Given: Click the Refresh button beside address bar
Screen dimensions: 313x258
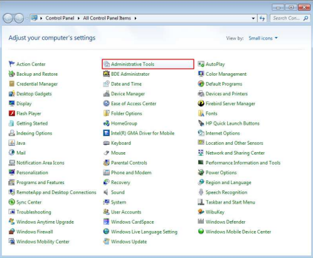Looking at the screenshot, I should click(262, 18).
